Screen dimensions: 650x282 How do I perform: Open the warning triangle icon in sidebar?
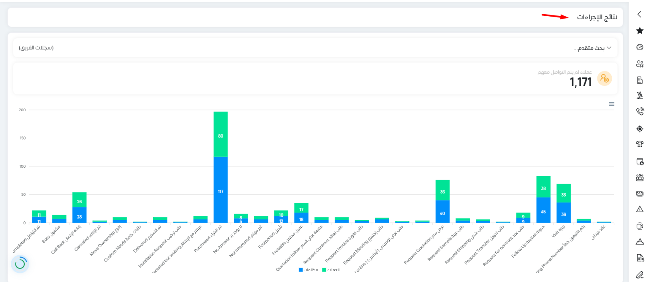640,209
